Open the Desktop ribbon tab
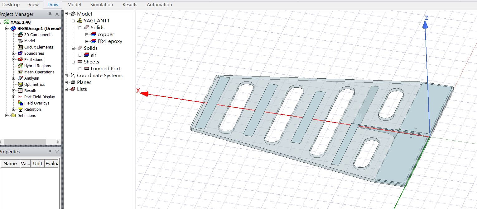477x209 pixels. [11, 4]
